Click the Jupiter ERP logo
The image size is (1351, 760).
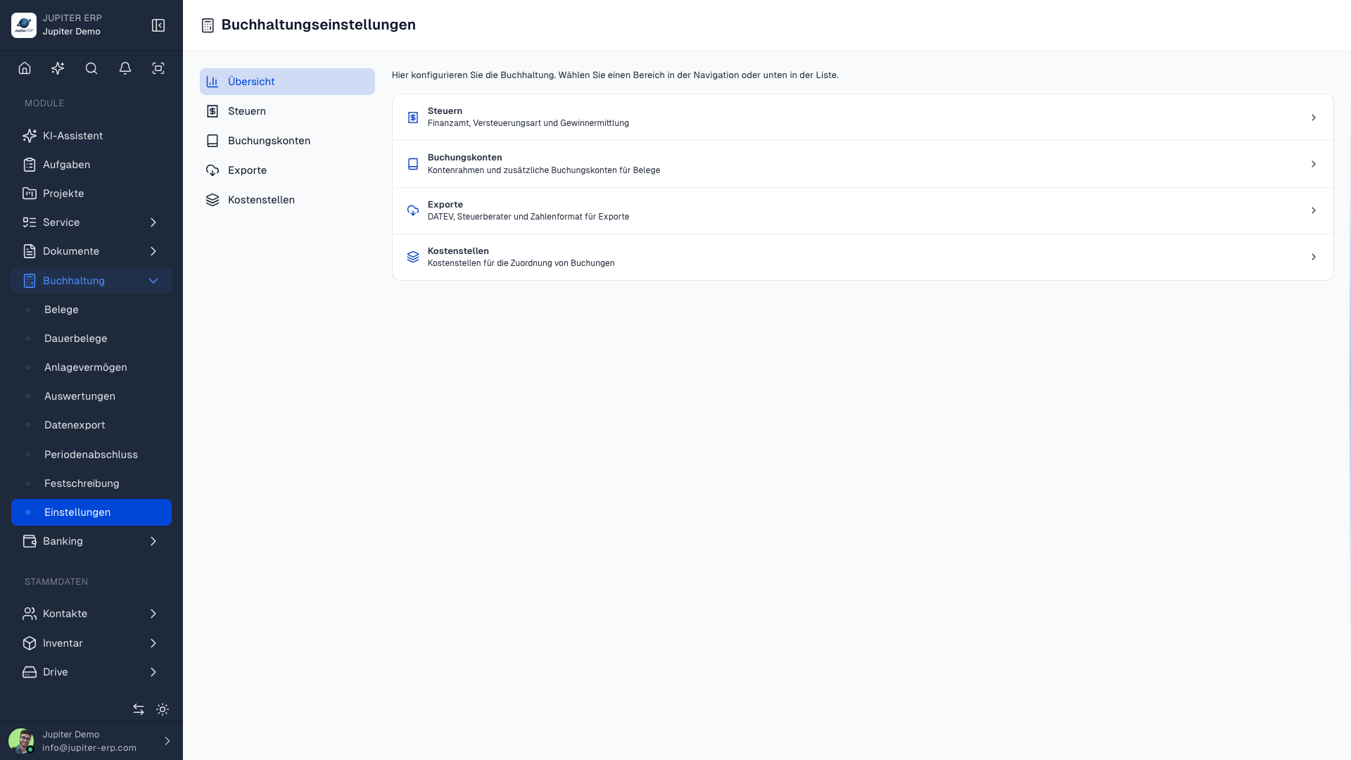[24, 25]
